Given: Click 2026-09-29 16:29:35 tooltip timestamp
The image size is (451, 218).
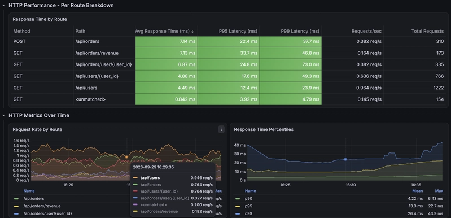Looking at the screenshot, I should [154, 167].
